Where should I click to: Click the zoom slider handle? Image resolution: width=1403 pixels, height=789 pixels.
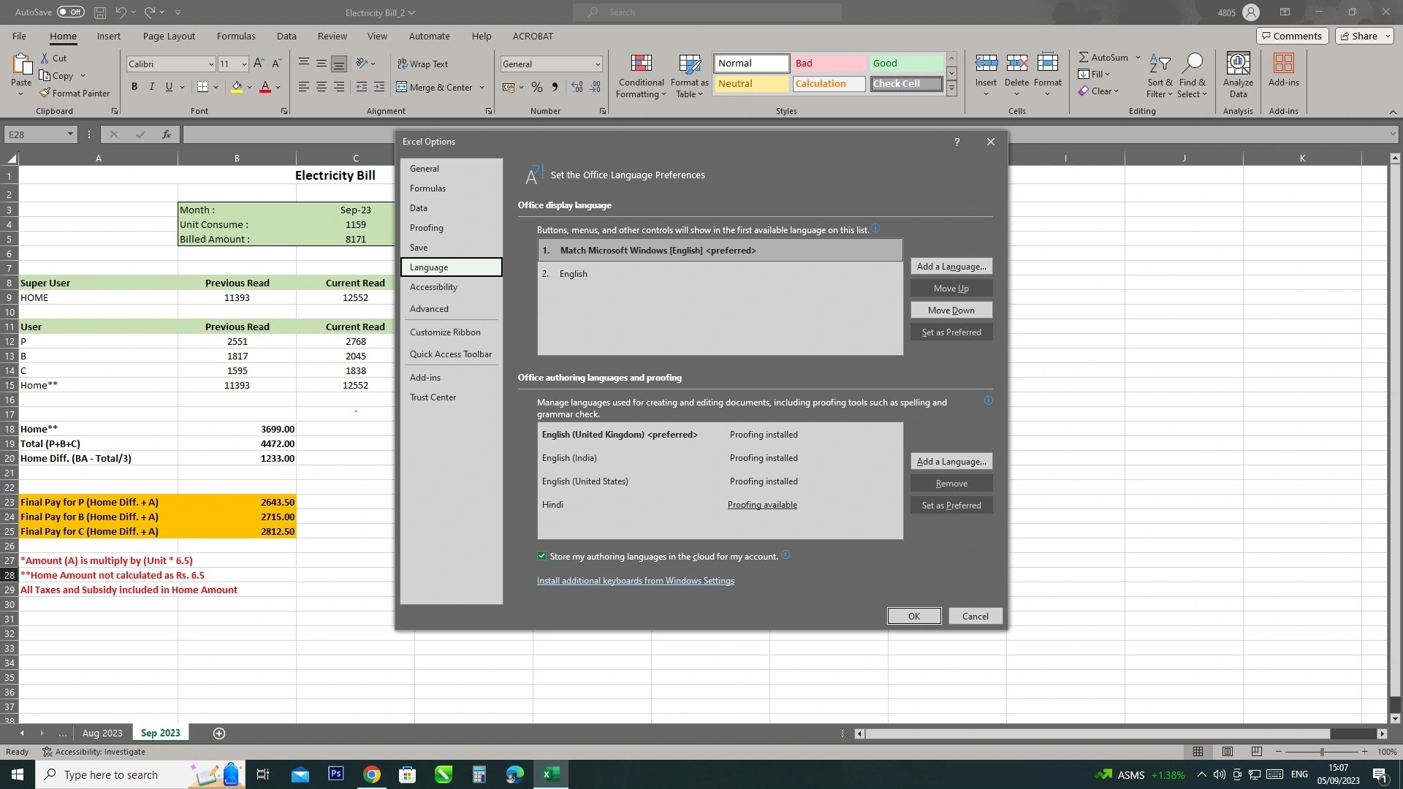(1321, 752)
